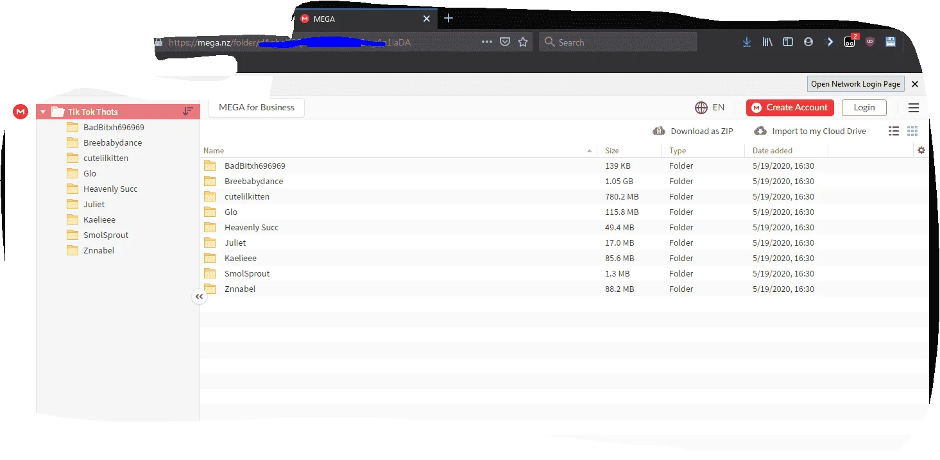Bookmark this page with the star icon

(523, 42)
